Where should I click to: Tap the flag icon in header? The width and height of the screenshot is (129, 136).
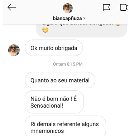pyautogui.click(x=106, y=8)
